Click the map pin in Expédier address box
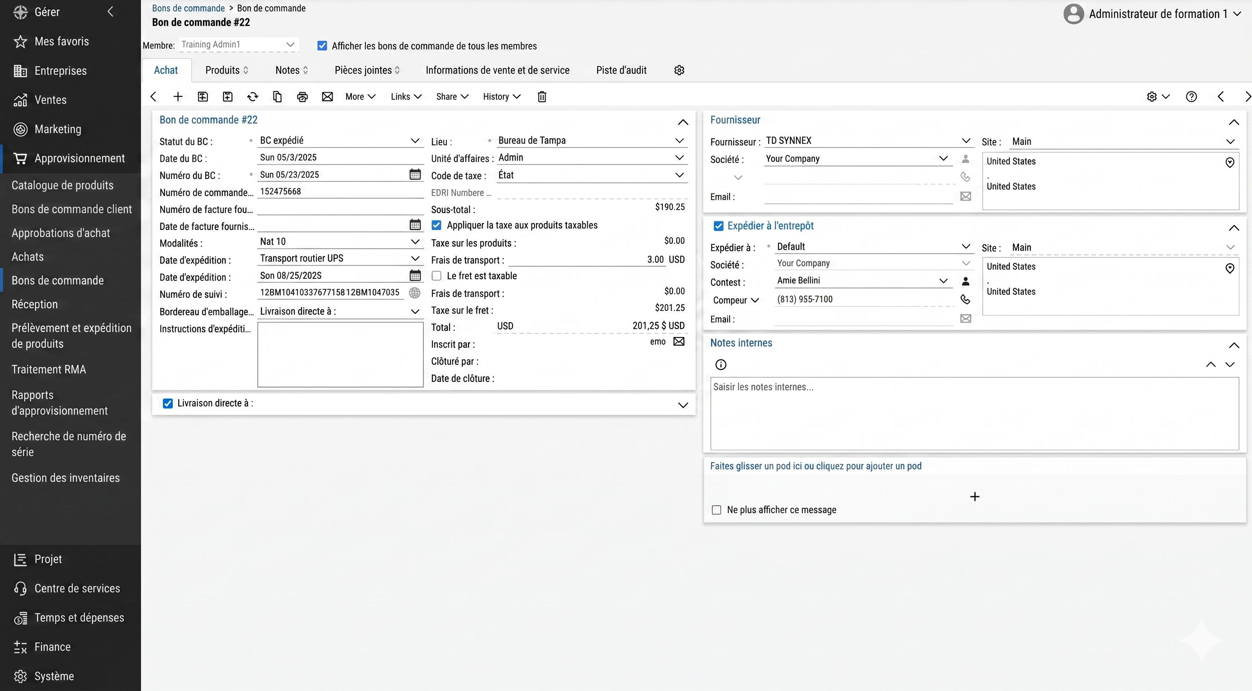 coord(1229,268)
